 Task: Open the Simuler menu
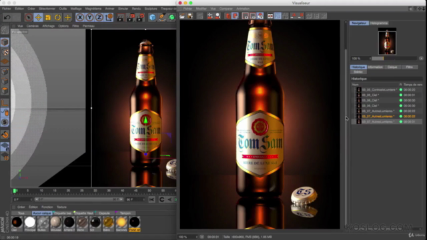pyautogui.click(x=123, y=9)
